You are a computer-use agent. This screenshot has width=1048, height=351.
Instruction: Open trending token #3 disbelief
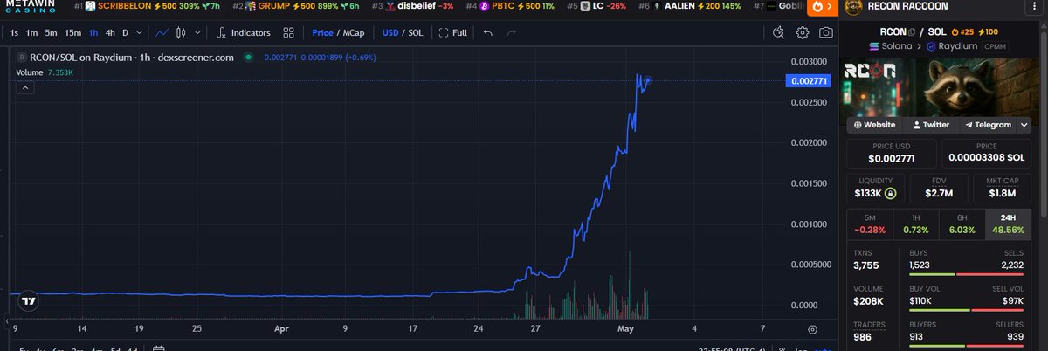414,7
